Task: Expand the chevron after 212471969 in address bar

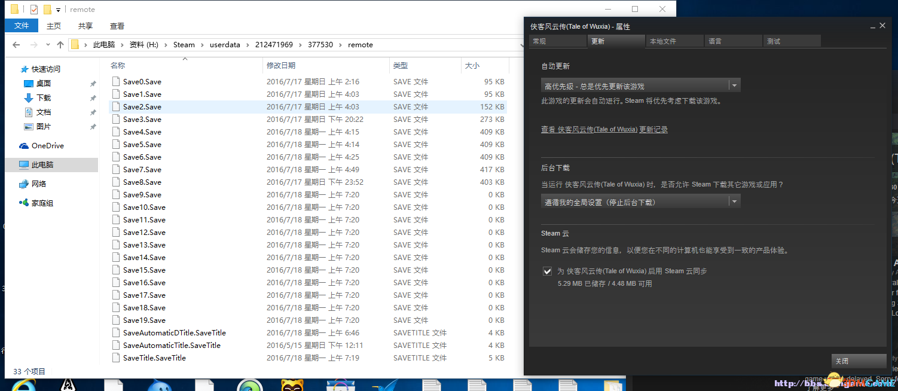Action: coord(301,45)
